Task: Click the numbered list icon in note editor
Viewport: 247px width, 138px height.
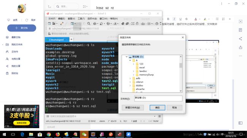Action: [x=223, y=19]
